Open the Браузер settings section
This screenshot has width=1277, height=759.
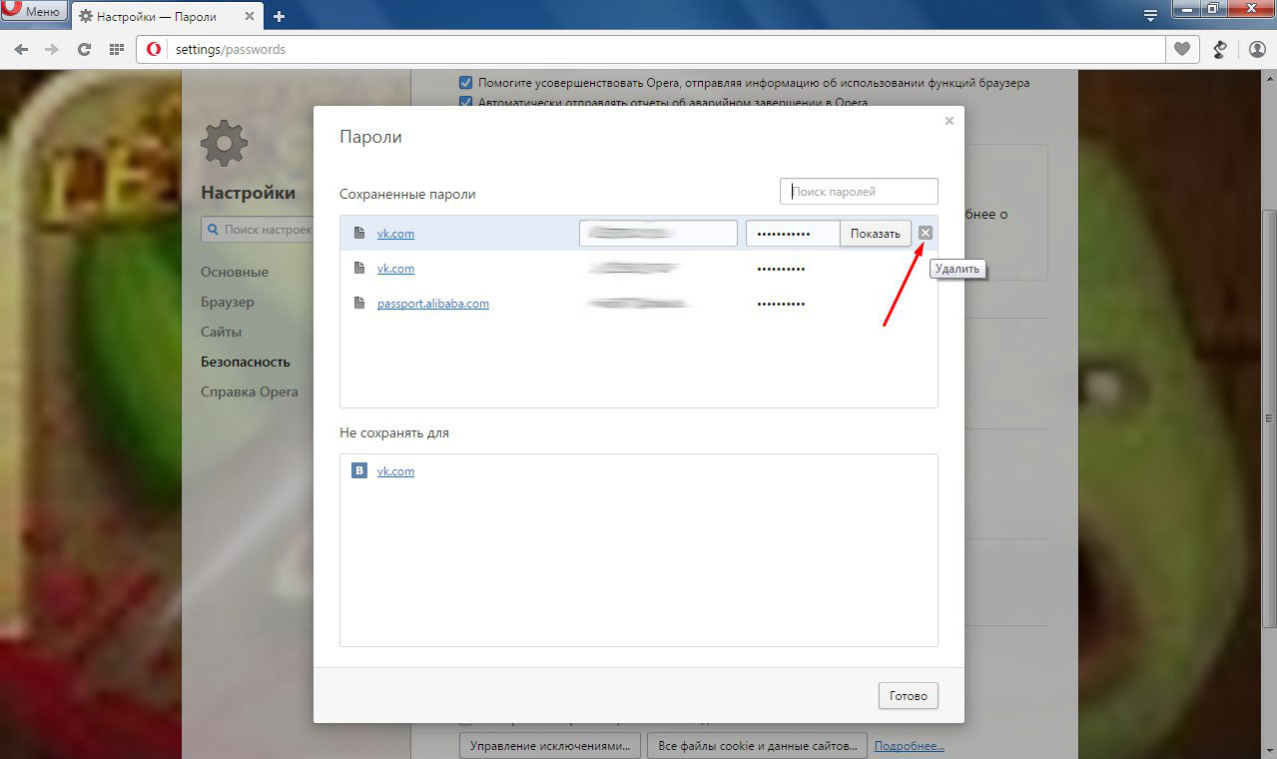(x=227, y=302)
